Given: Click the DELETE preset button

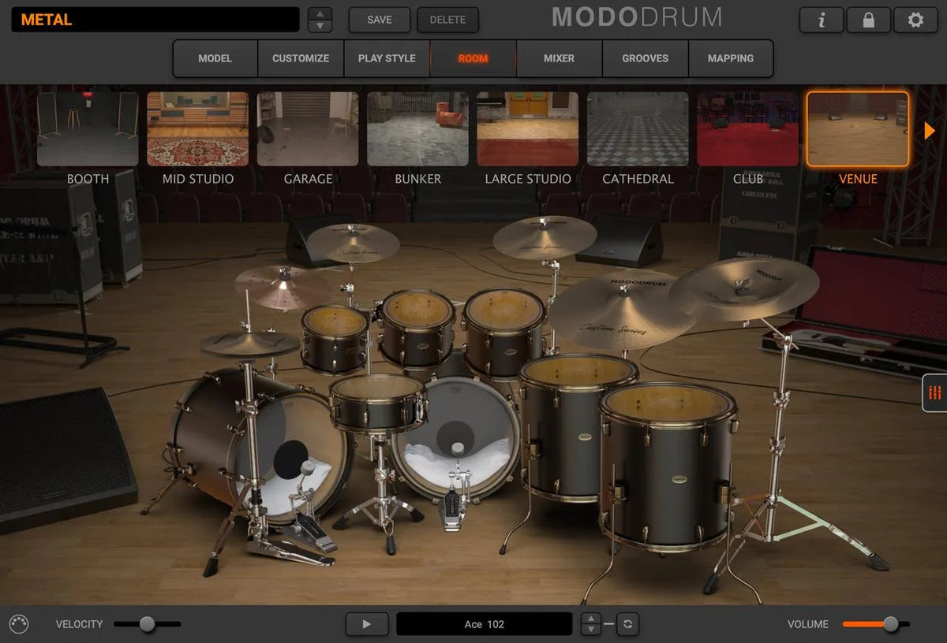Looking at the screenshot, I should (448, 20).
